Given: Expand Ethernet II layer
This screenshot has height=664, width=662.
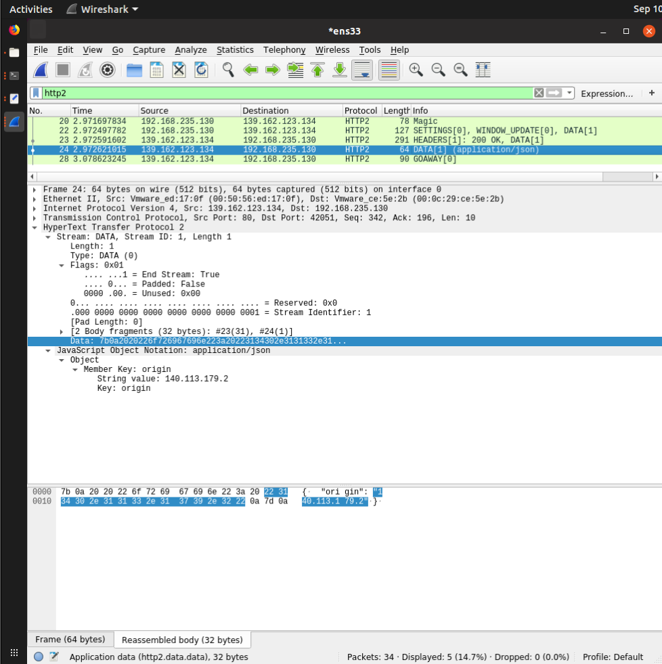Looking at the screenshot, I should [x=35, y=199].
